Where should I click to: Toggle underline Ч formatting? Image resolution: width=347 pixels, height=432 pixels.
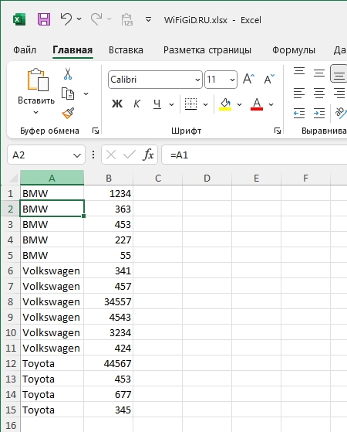[157, 104]
